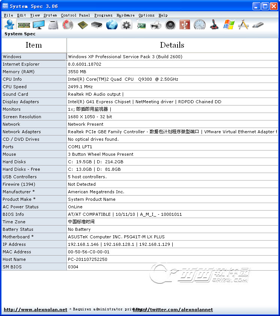Click the ASUSTeK P5G41T-M LX PLUS value
Viewport: 280px width, 316px height.
(116, 237)
